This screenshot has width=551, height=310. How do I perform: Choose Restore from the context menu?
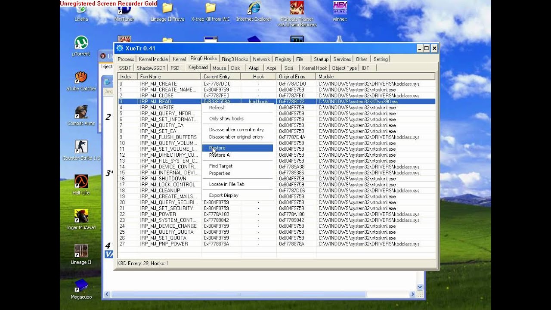coord(237,148)
